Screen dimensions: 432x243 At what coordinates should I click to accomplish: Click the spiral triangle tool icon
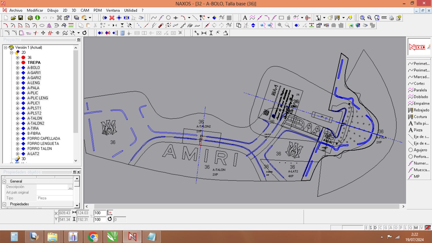49,25
